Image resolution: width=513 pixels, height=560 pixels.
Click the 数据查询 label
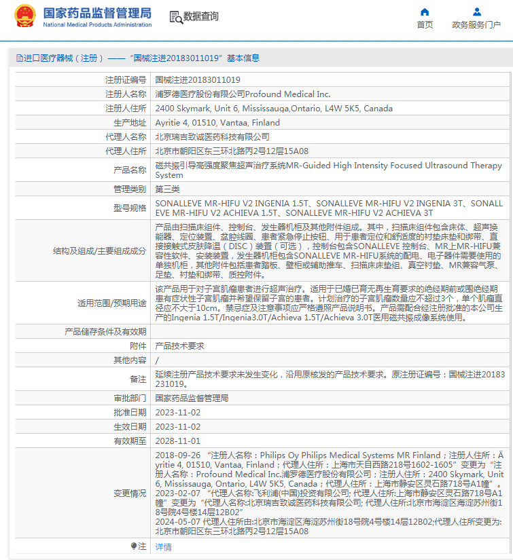tap(200, 16)
